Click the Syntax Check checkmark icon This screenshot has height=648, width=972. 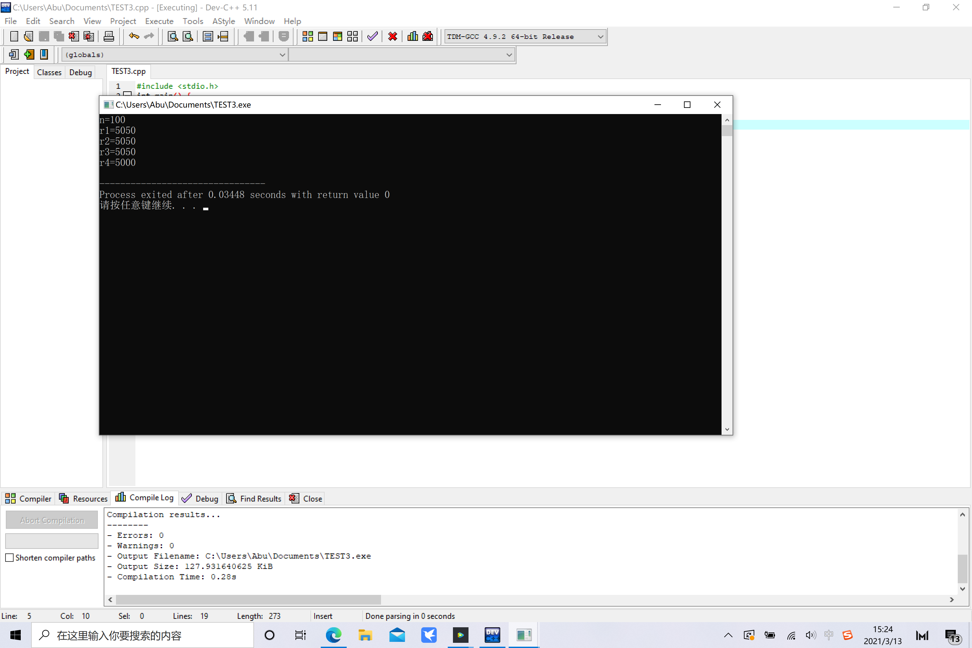(372, 36)
